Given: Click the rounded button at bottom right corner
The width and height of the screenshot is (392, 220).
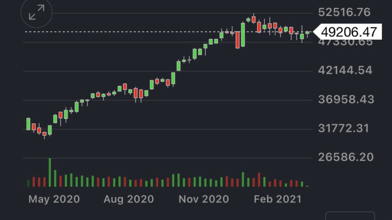Looking at the screenshot, I should (x=350, y=216).
